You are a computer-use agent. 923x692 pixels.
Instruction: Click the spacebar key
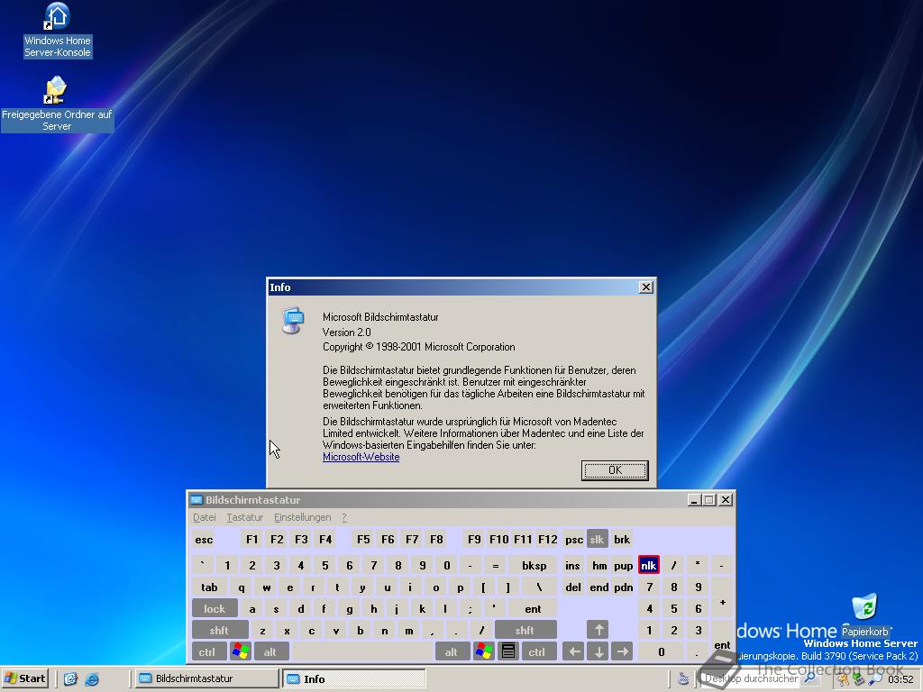362,651
